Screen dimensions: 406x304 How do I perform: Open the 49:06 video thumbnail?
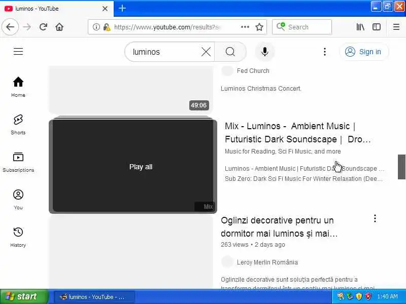pyautogui.click(x=131, y=90)
